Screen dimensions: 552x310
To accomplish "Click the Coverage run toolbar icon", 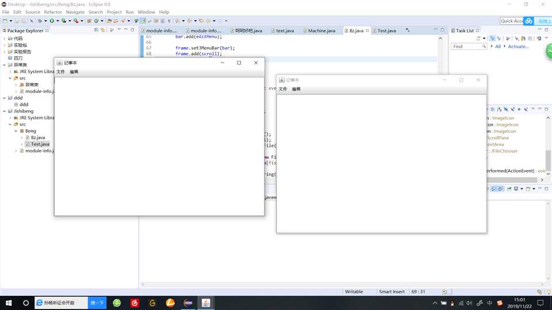I will 64,21.
